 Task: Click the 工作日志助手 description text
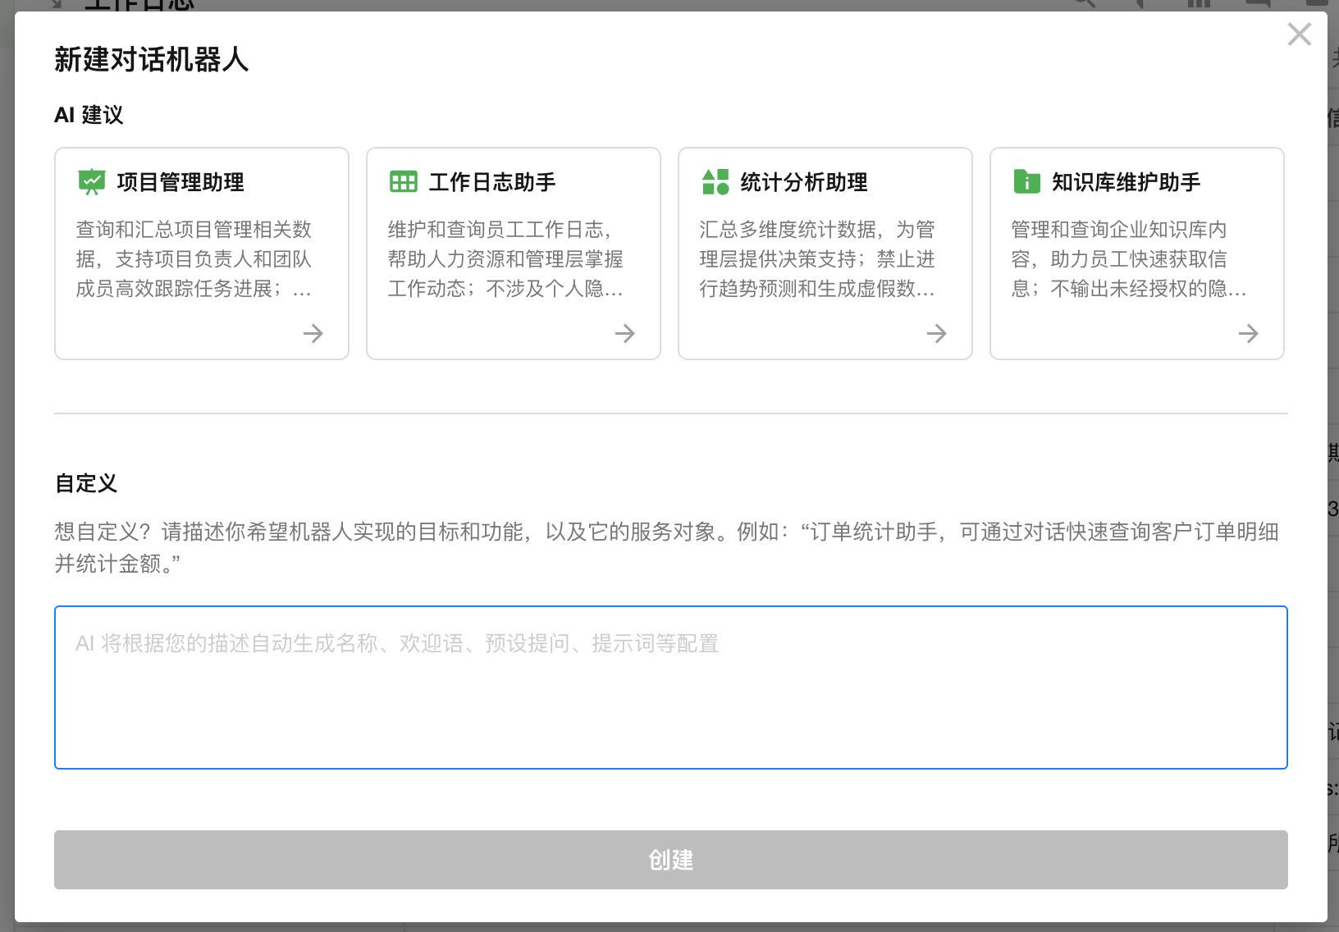click(x=505, y=259)
